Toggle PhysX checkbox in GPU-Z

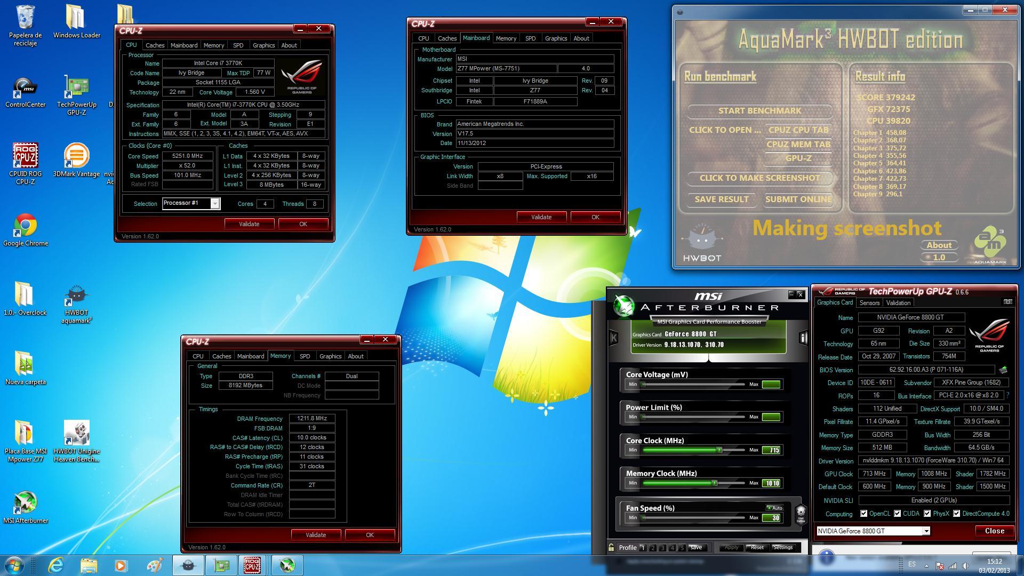tap(927, 514)
